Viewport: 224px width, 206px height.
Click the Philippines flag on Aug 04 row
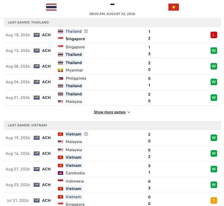tap(60, 78)
